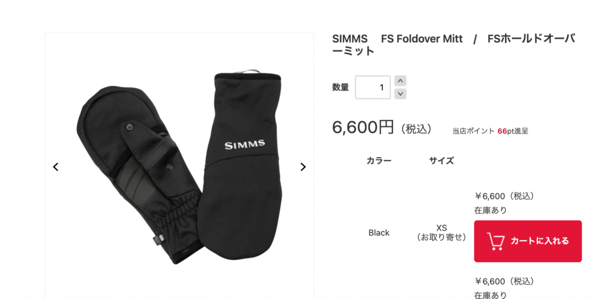Click the 数量 quantity input box
This screenshot has width=599, height=299.
(x=373, y=88)
